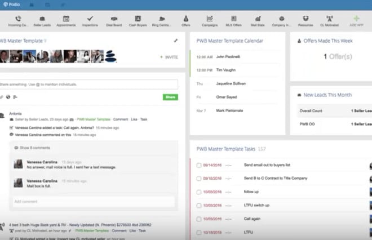Click the money bag icon beside Offers Made

pos(299,41)
